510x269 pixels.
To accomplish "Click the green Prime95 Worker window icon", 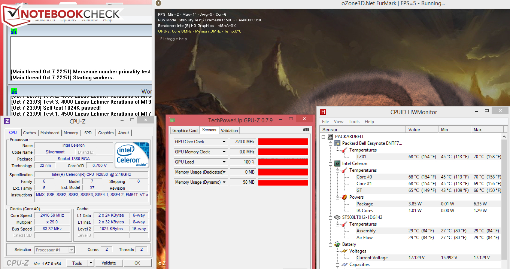I will [14, 91].
